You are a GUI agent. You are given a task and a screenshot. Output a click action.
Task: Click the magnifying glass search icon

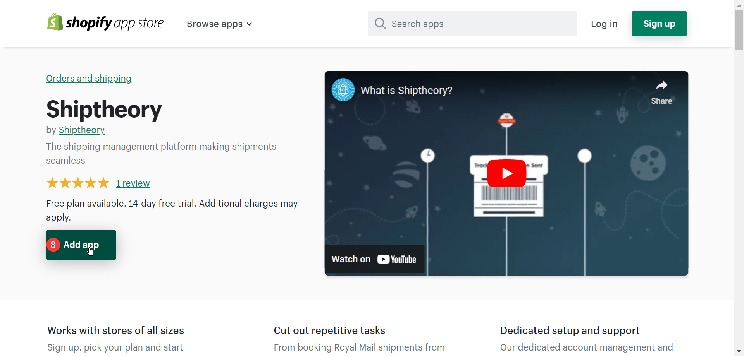click(x=380, y=24)
